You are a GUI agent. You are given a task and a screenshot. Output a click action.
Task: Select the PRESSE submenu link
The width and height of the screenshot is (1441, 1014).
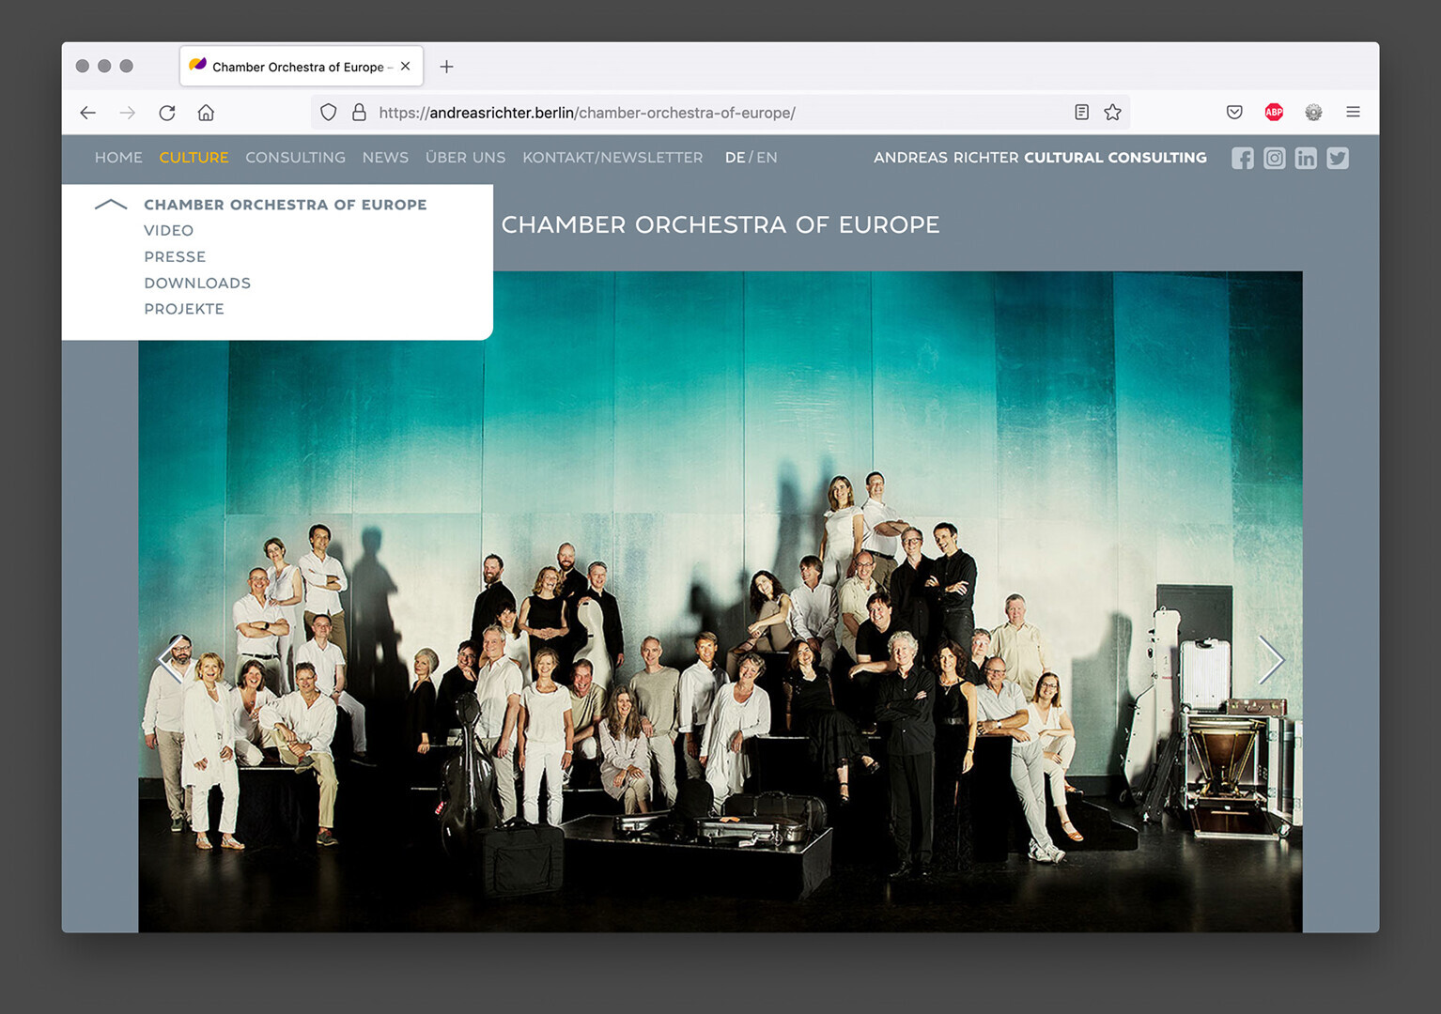tap(175, 257)
